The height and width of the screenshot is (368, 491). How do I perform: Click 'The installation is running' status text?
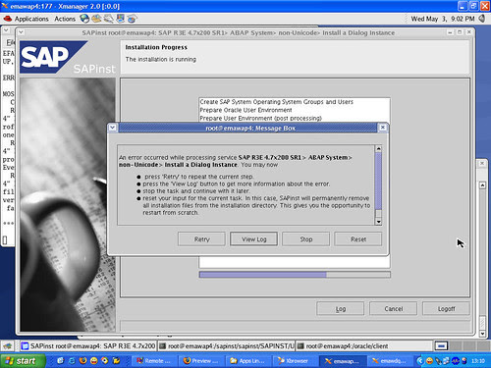point(161,59)
